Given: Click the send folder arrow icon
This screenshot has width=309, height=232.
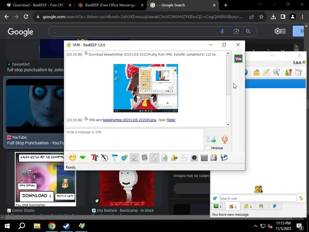Looking at the screenshot, I should tap(174, 158).
